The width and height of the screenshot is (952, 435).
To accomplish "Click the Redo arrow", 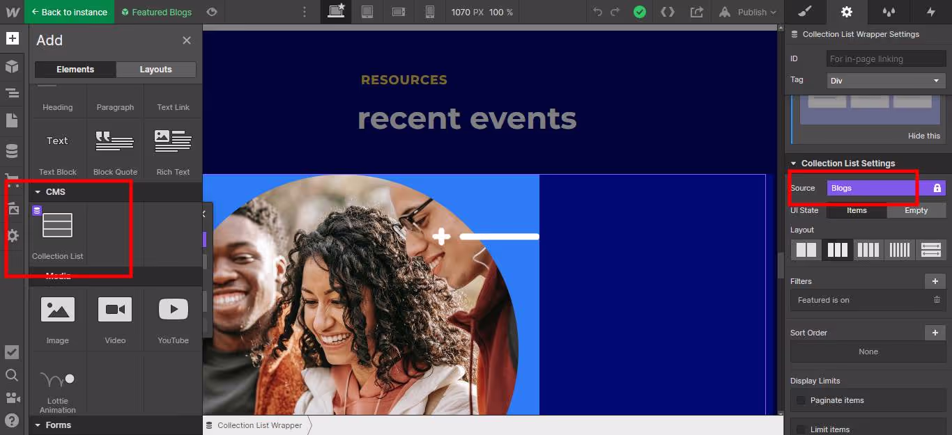I will click(x=615, y=12).
